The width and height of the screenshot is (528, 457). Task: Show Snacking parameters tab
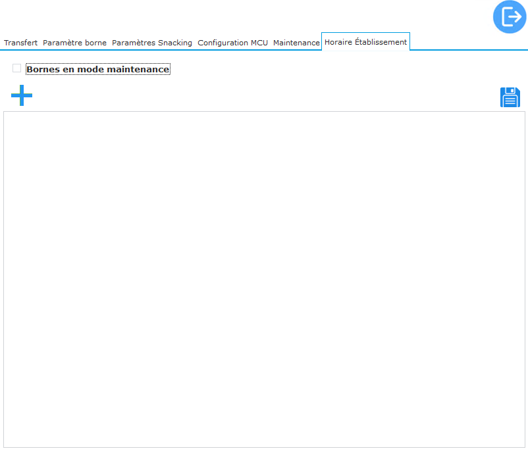152,43
